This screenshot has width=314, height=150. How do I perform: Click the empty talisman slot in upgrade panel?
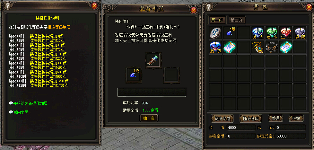coord(172,75)
